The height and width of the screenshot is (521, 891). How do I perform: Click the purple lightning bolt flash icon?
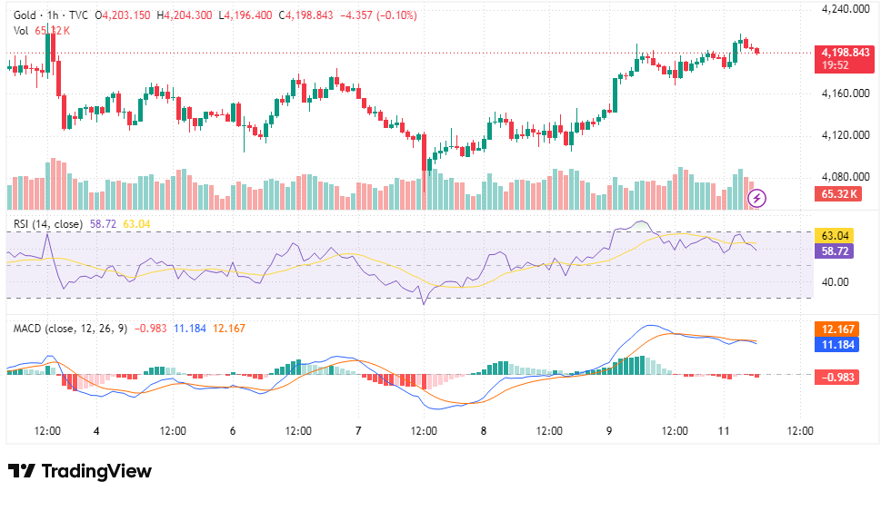click(x=756, y=198)
